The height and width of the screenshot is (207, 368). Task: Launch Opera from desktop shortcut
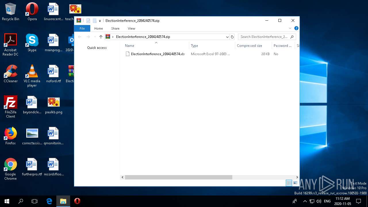[x=32, y=12]
